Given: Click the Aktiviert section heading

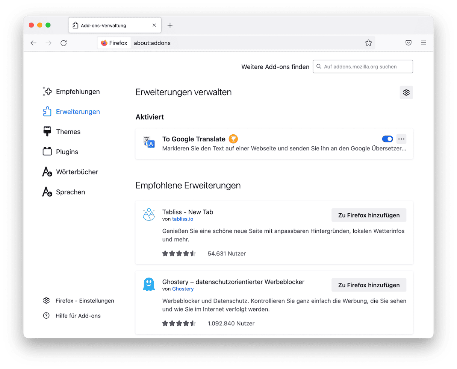Looking at the screenshot, I should pyautogui.click(x=150, y=117).
